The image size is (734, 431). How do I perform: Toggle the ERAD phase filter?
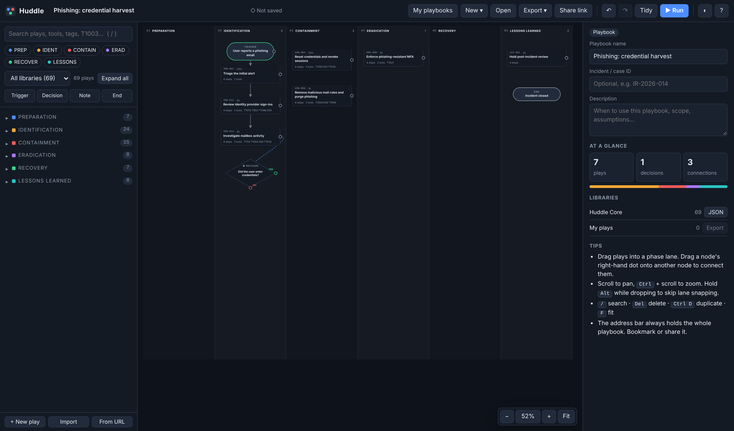pyautogui.click(x=116, y=50)
